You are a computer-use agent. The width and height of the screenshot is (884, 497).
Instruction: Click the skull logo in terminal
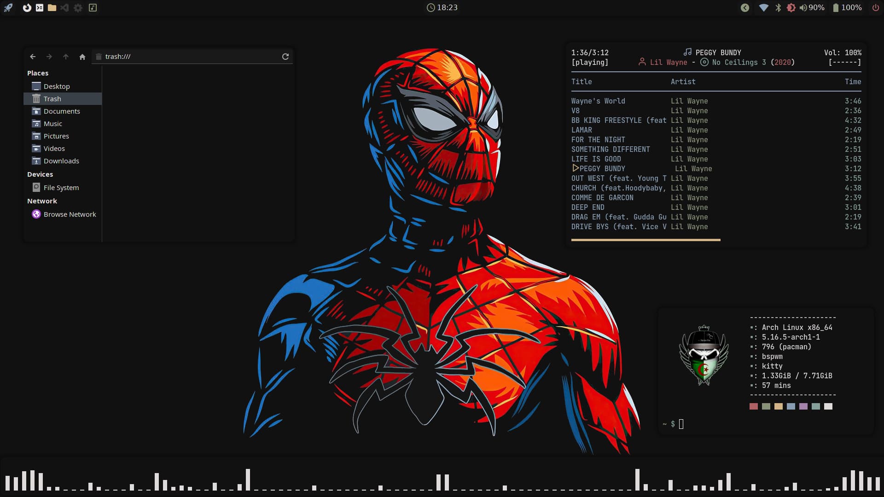704,355
